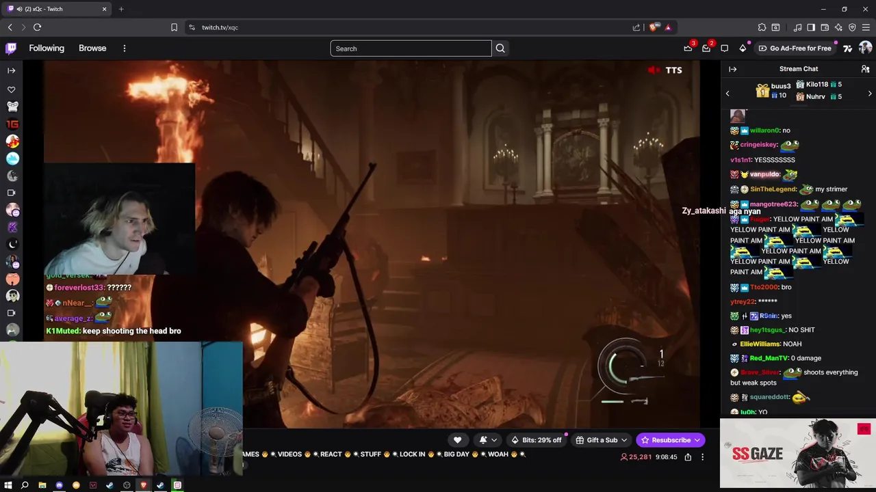876x492 pixels.
Task: Click the Go Ad-Free for Free button
Action: pyautogui.click(x=794, y=49)
